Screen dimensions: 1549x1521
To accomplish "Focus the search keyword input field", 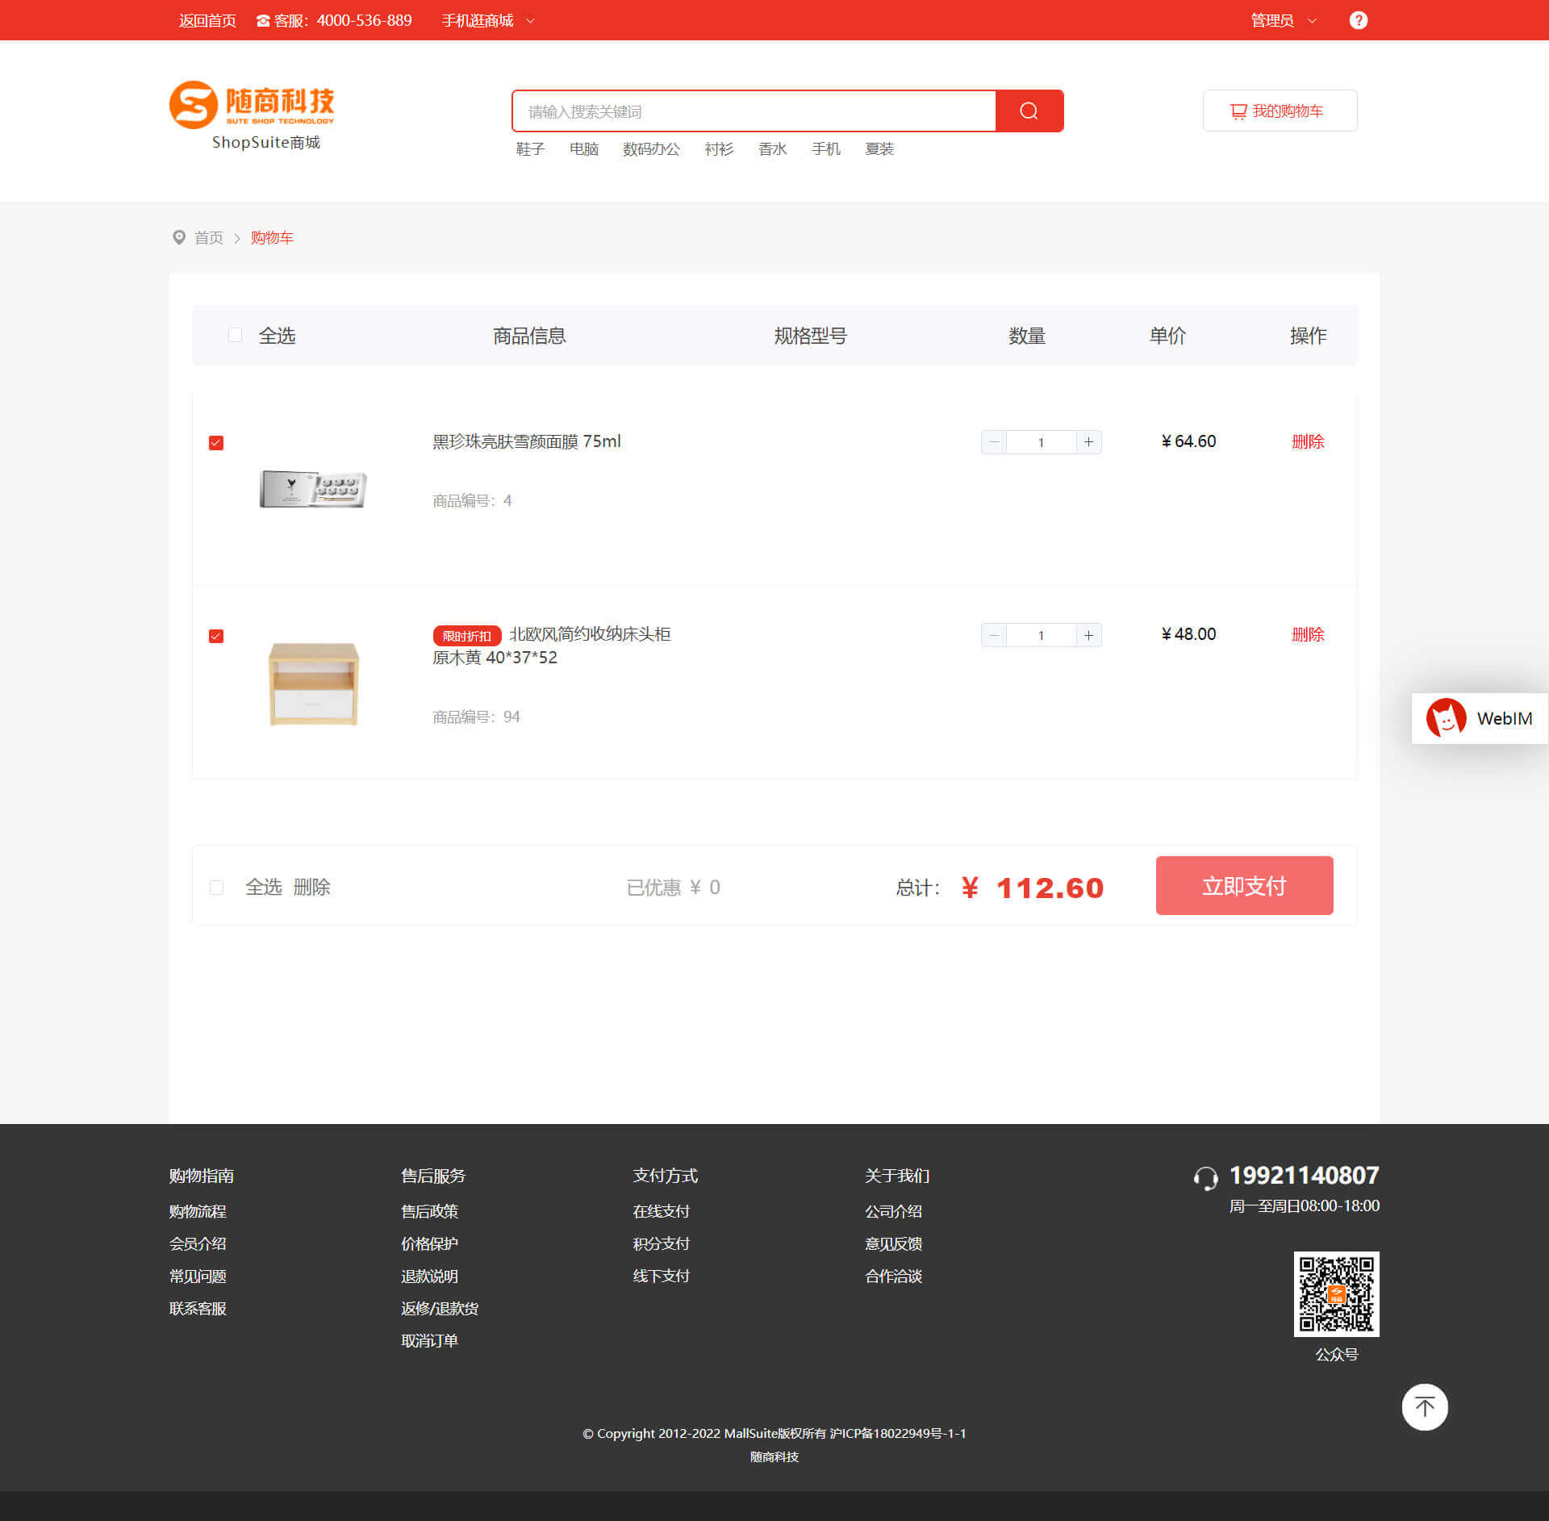I will [754, 111].
